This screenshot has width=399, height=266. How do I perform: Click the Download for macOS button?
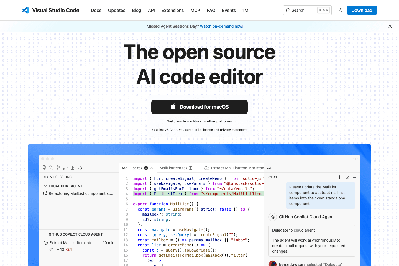(x=199, y=107)
